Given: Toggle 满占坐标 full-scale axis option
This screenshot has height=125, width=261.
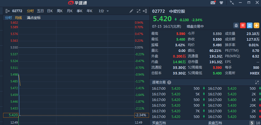Looking at the screenshot, I should (x=34, y=17).
